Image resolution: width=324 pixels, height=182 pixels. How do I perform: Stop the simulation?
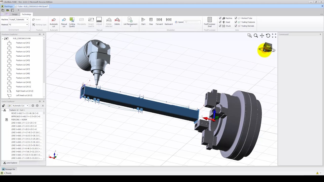151,21
